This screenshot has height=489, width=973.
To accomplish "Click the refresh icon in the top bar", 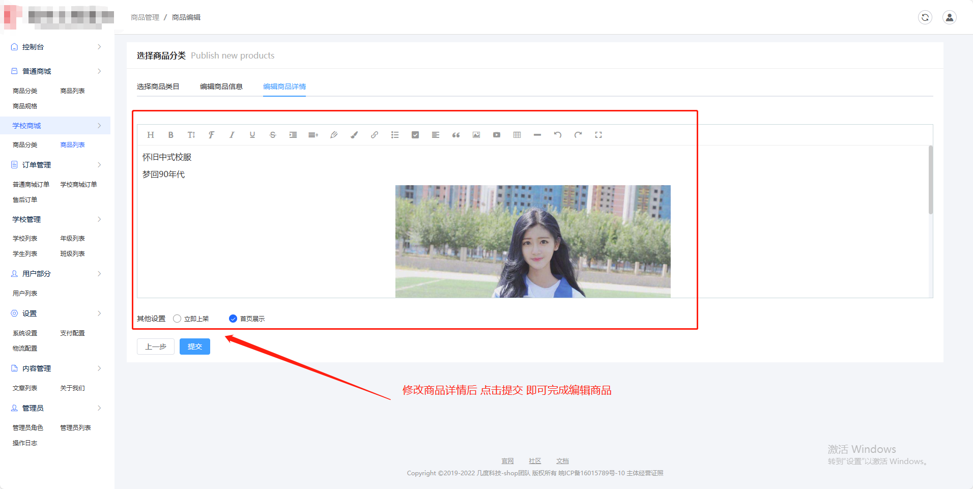I will pyautogui.click(x=925, y=17).
